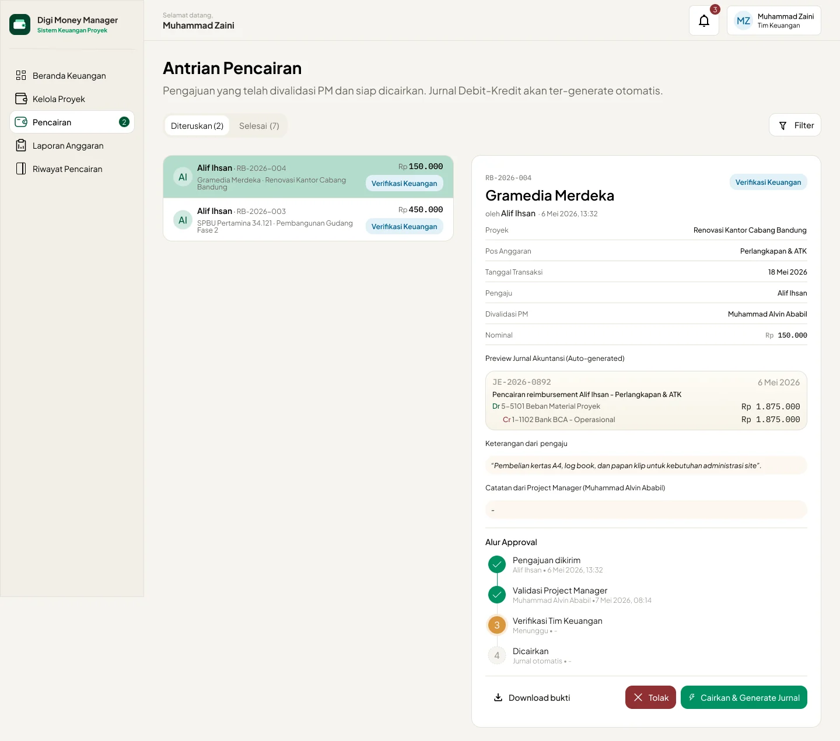Viewport: 840px width, 741px height.
Task: Click AI avatar on RB-2026-003 row
Action: coord(183,220)
